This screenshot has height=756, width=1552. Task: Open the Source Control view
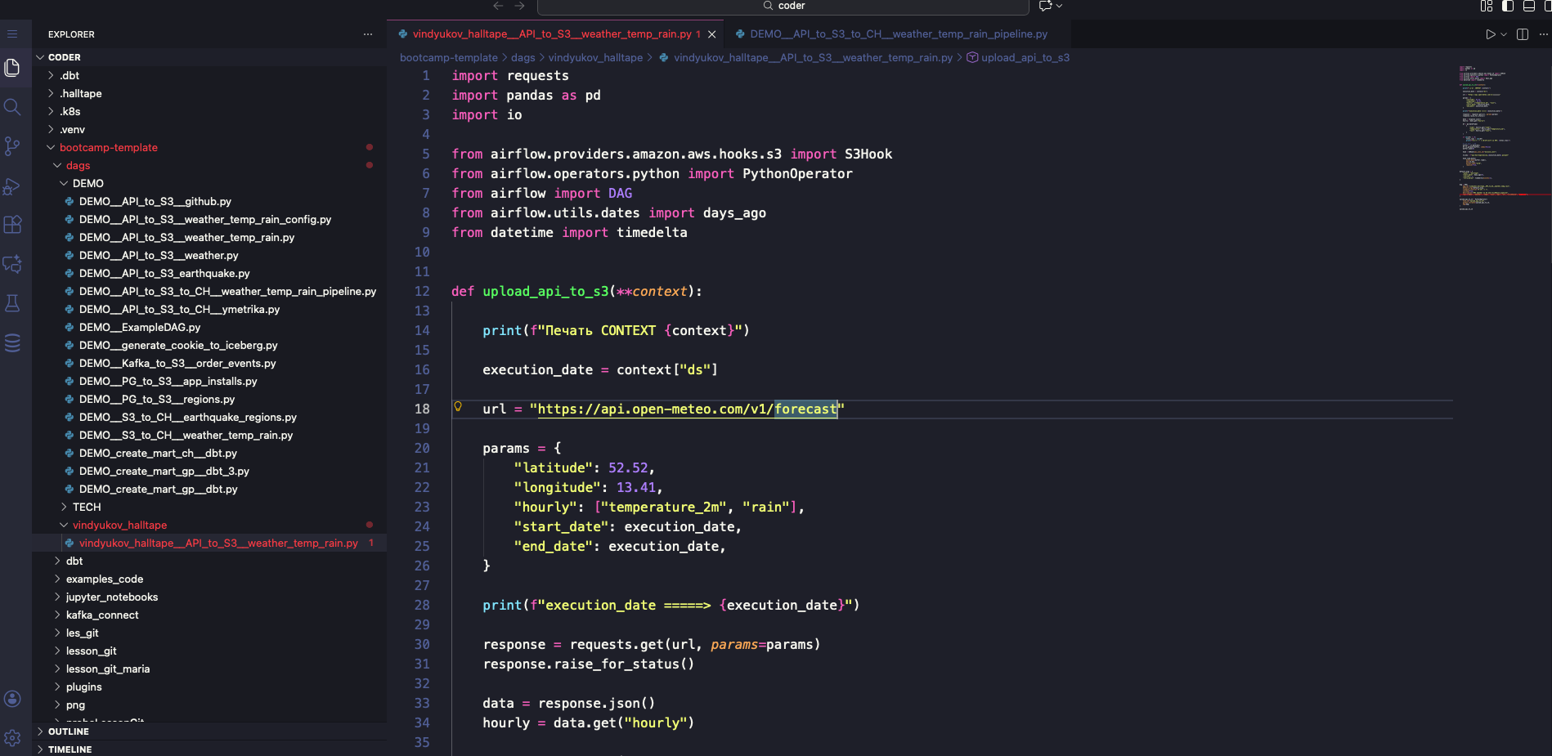click(x=12, y=146)
